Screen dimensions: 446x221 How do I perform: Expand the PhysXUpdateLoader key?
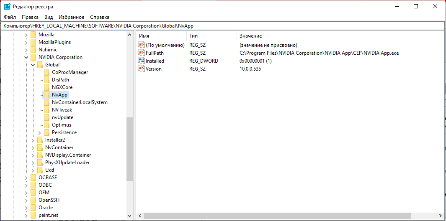pos(33,163)
